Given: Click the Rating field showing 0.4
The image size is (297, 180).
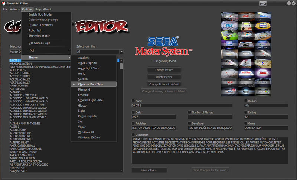Looking at the screenshot, I should coord(266,117).
